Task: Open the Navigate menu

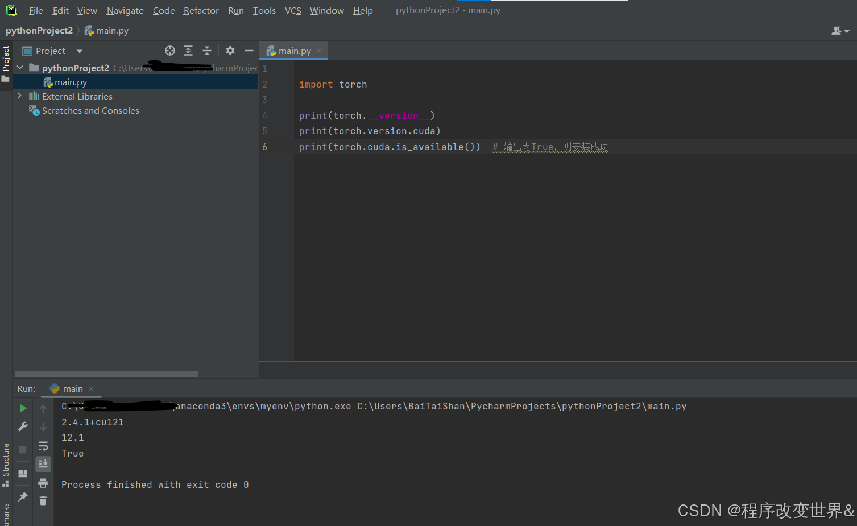Action: point(125,10)
